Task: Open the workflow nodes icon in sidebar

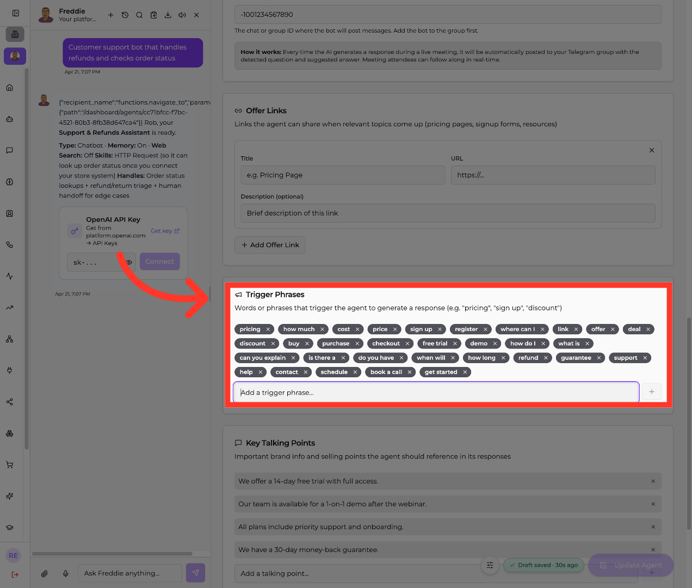Action: pyautogui.click(x=10, y=245)
